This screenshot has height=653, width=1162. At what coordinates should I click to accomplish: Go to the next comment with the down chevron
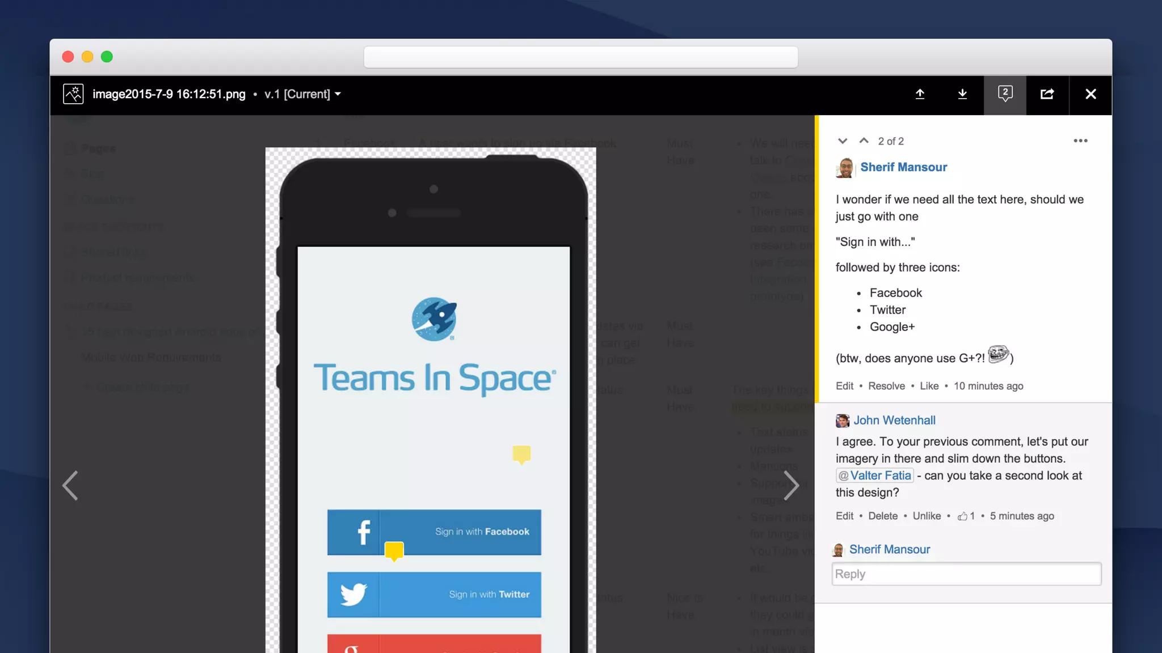(843, 141)
